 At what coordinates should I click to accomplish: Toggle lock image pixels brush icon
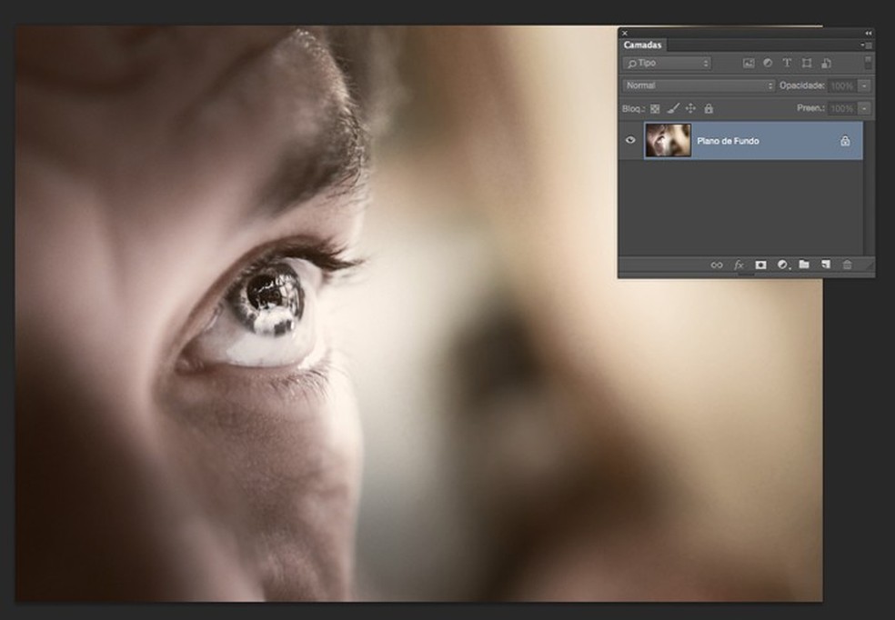click(673, 108)
